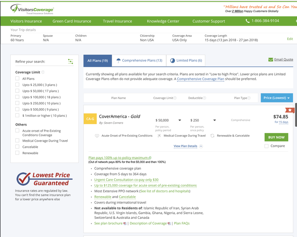The width and height of the screenshot is (297, 237).
Task: Switch to Comprehensive Plans (13) tab
Action: coord(139,61)
